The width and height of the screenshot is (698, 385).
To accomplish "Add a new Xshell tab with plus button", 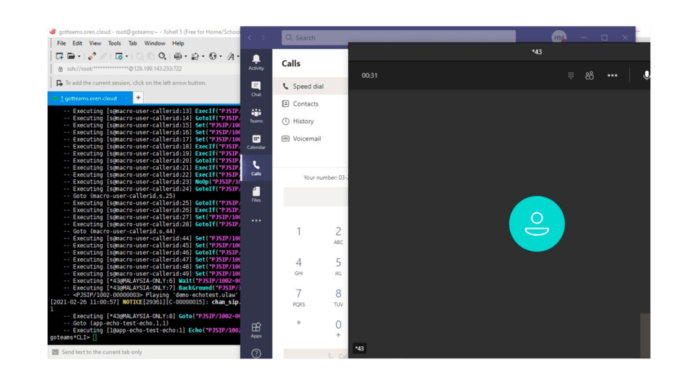I will pyautogui.click(x=138, y=98).
